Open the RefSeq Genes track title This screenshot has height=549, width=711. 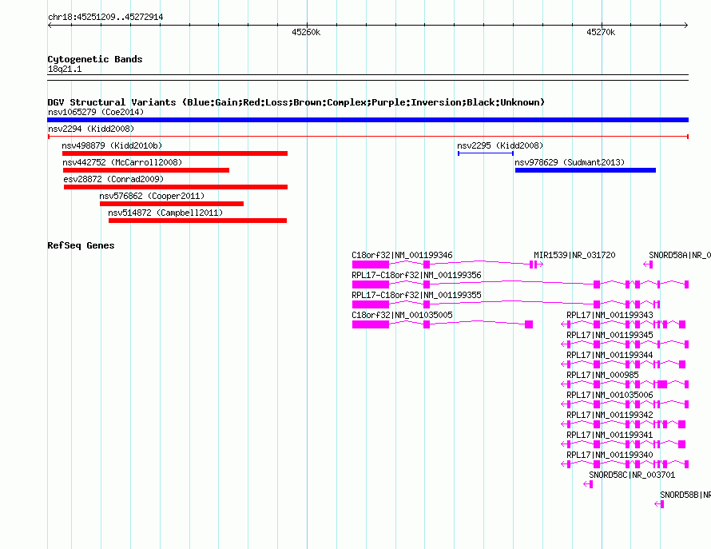[81, 245]
